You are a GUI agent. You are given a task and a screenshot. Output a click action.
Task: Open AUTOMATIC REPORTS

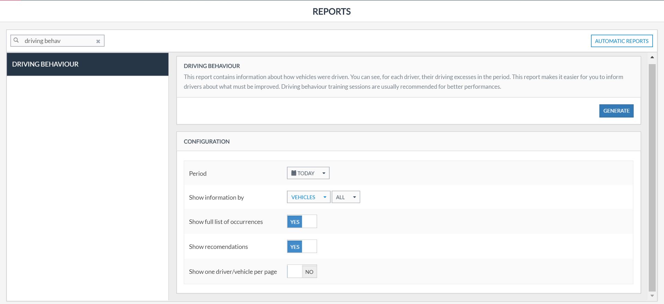pos(621,41)
